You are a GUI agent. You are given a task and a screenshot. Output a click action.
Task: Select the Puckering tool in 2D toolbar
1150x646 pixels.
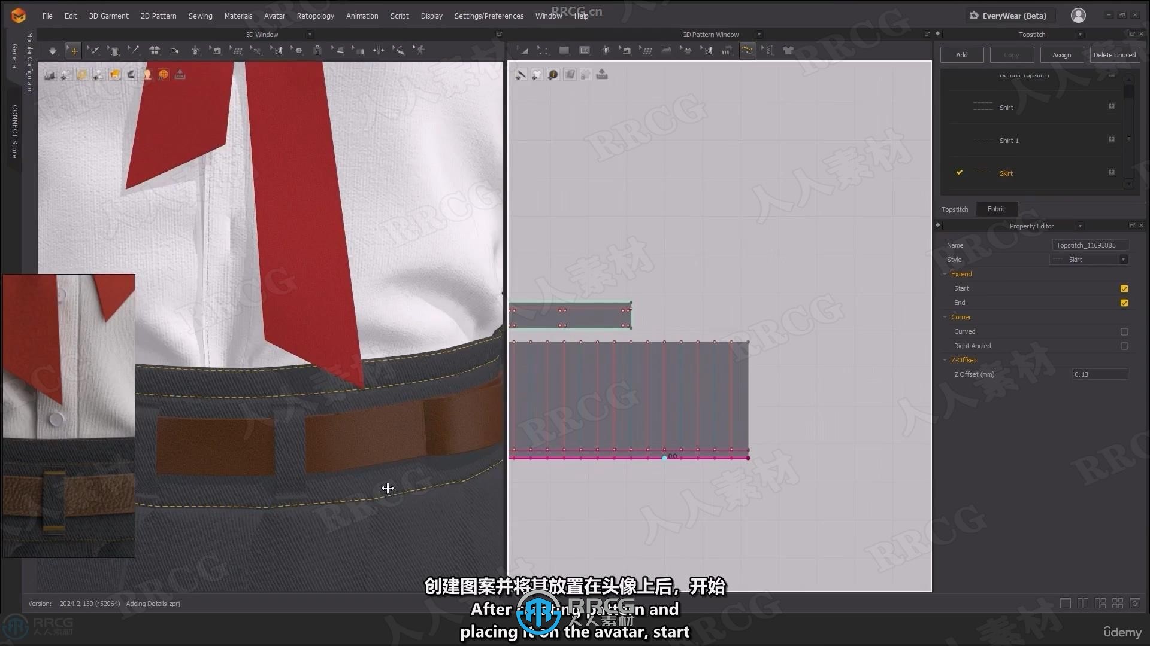coord(768,51)
